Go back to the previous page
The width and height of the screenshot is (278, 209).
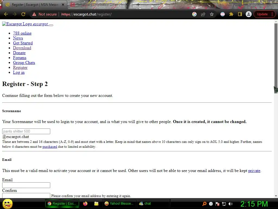point(6,14)
